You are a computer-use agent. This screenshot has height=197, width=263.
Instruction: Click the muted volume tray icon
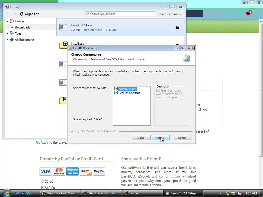click(x=239, y=193)
